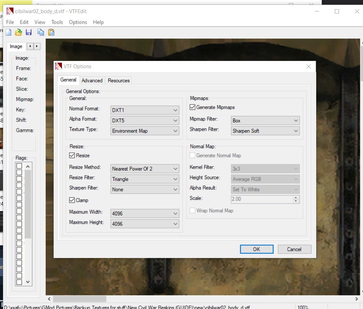Image resolution: width=363 pixels, height=309 pixels.
Task: Open the Resize Method dropdown
Action: point(145,169)
